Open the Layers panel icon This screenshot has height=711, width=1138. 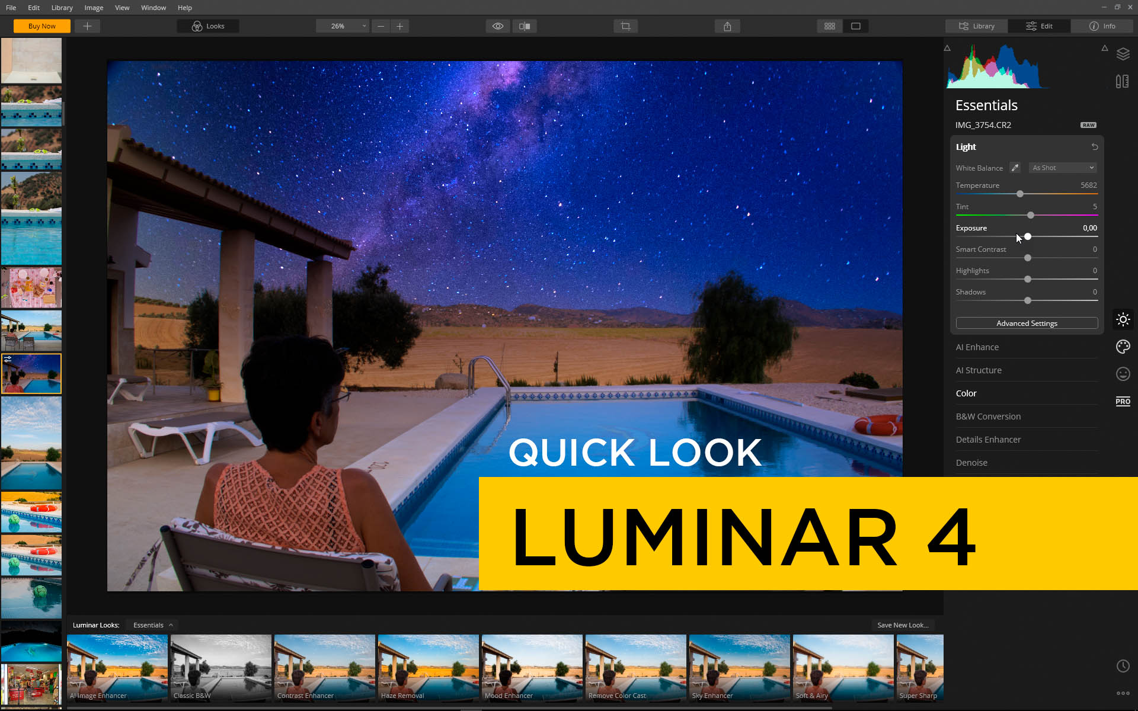coord(1123,54)
